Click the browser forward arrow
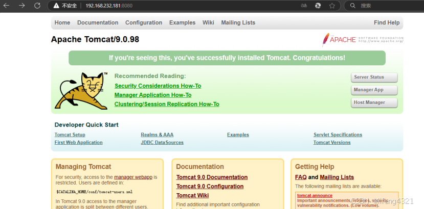This screenshot has height=209, width=424. (x=22, y=6)
